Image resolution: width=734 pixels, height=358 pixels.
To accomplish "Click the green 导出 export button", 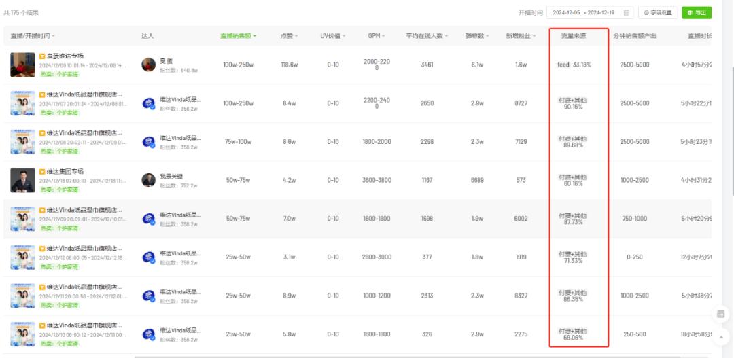I will pyautogui.click(x=697, y=13).
